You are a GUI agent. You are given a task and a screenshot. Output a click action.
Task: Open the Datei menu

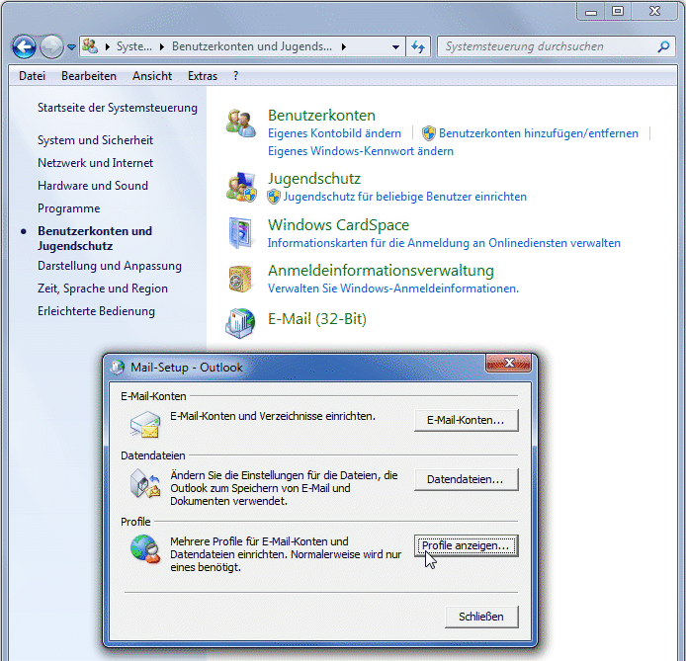coord(32,76)
